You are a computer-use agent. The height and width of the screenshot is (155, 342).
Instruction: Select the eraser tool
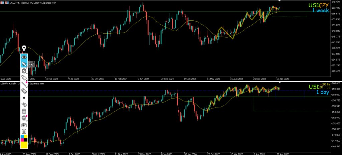tap(24, 91)
